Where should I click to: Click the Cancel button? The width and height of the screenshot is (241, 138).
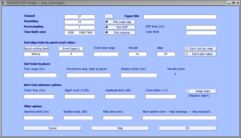coord(52,128)
